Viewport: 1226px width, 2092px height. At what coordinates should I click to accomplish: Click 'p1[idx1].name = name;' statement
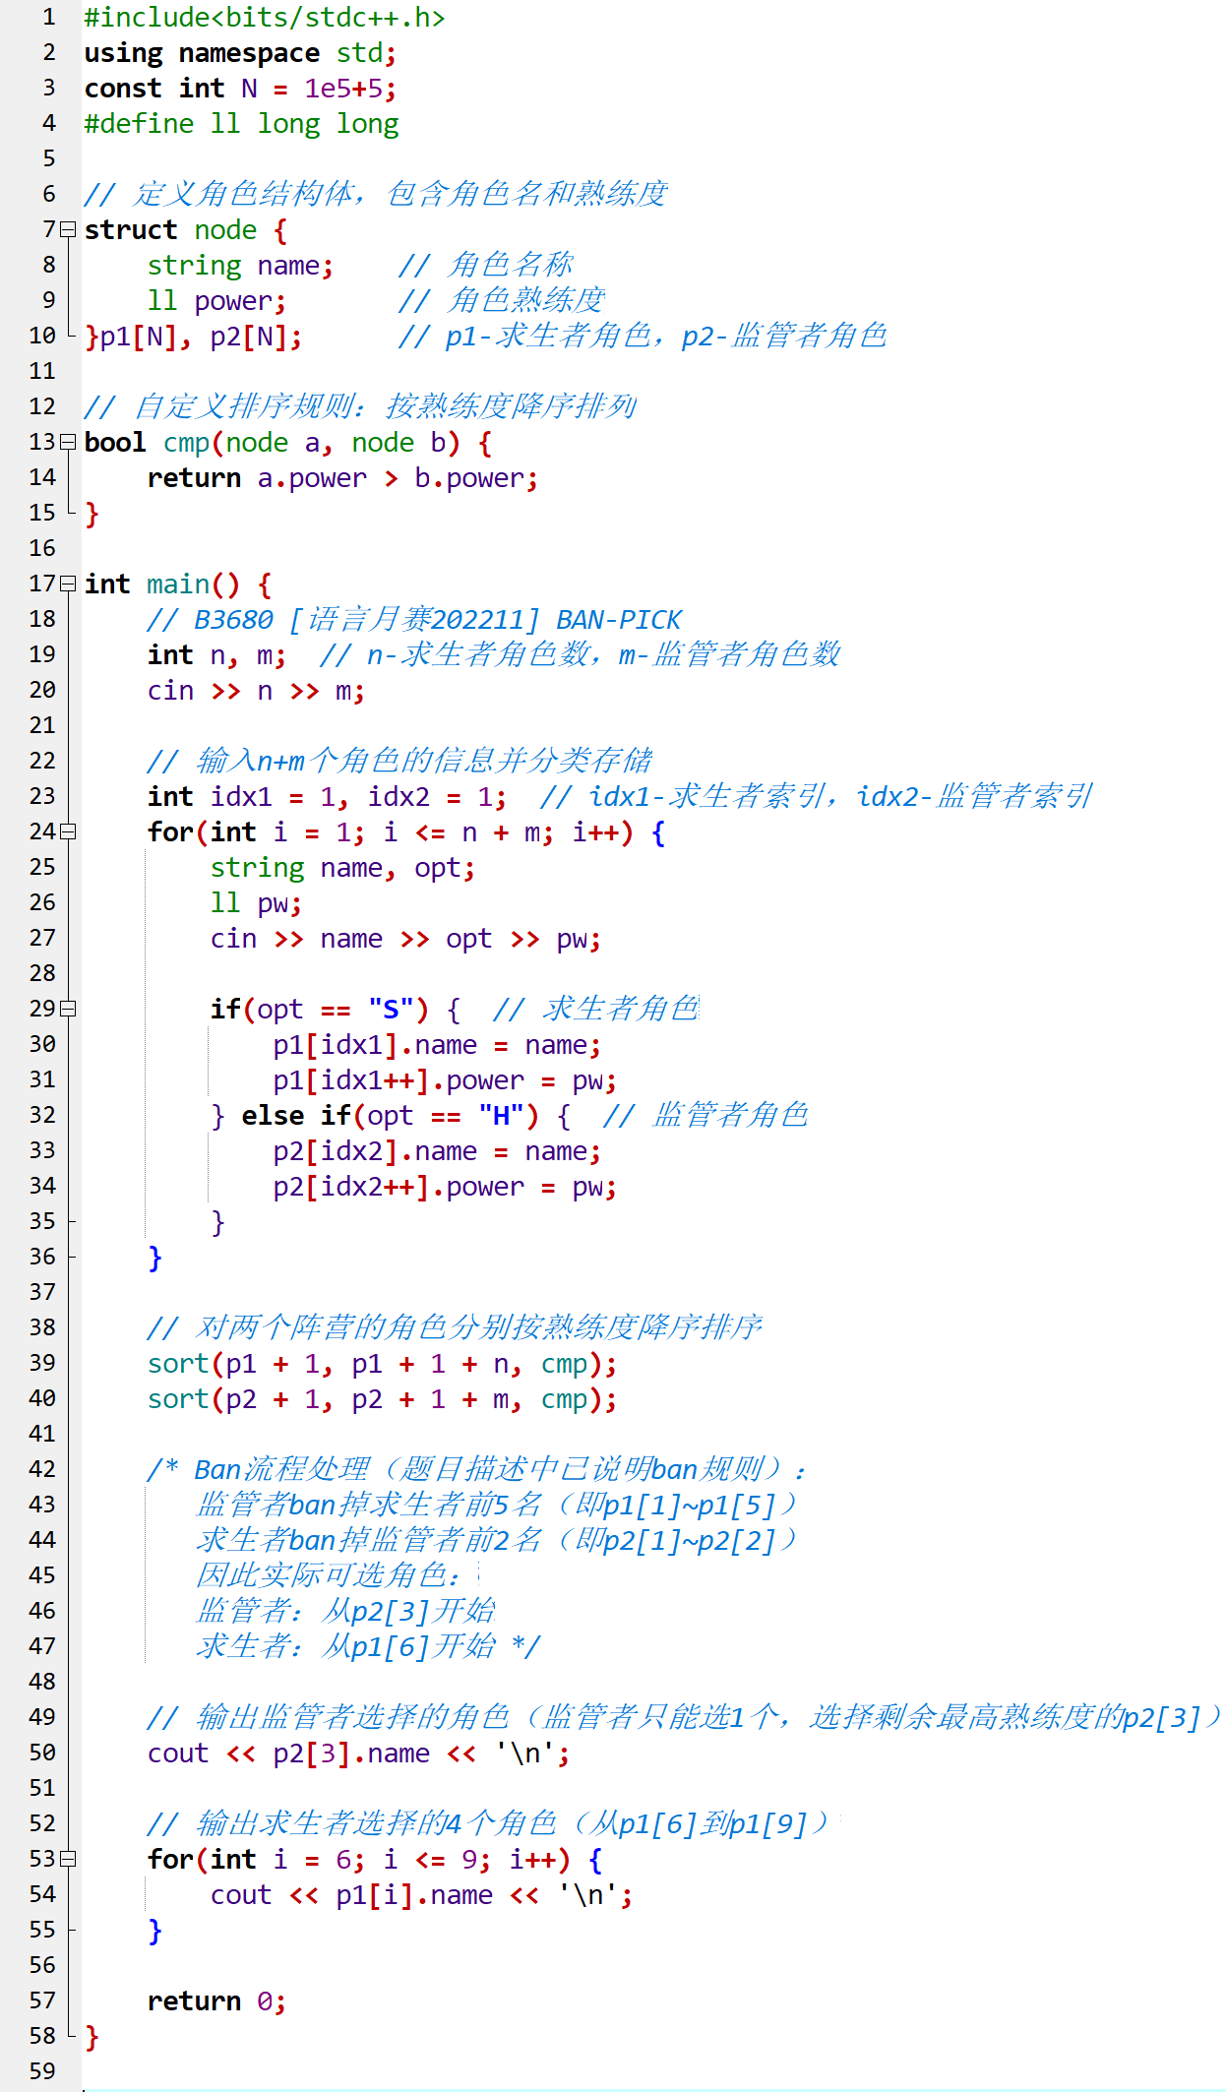[x=437, y=1045]
